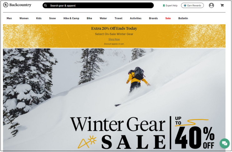Open the green live chat bubble
Image resolution: width=232 pixels, height=152 pixels.
tap(225, 143)
